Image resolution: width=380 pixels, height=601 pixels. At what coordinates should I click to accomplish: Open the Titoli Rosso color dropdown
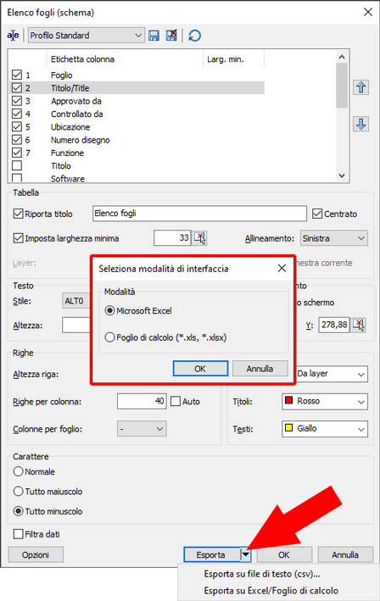pyautogui.click(x=325, y=402)
